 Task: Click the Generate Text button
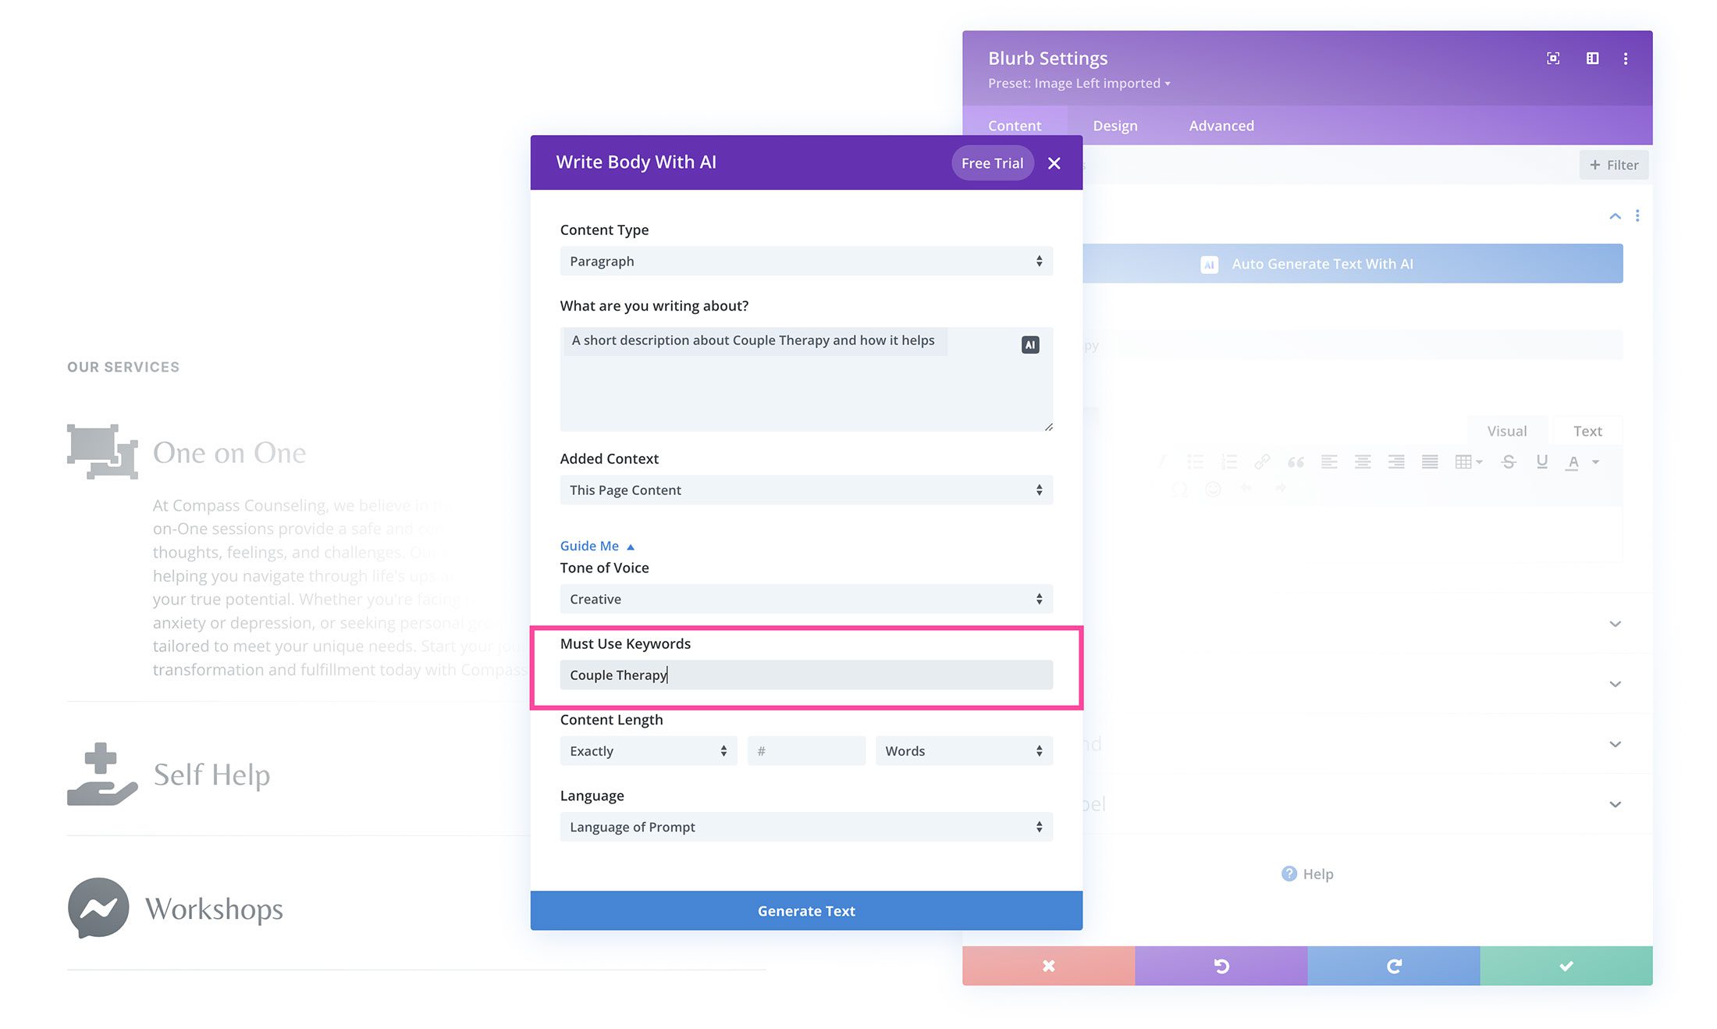[806, 910]
